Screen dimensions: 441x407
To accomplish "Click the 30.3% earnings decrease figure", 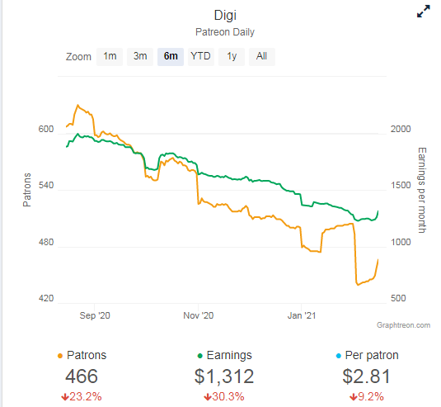I will (224, 397).
